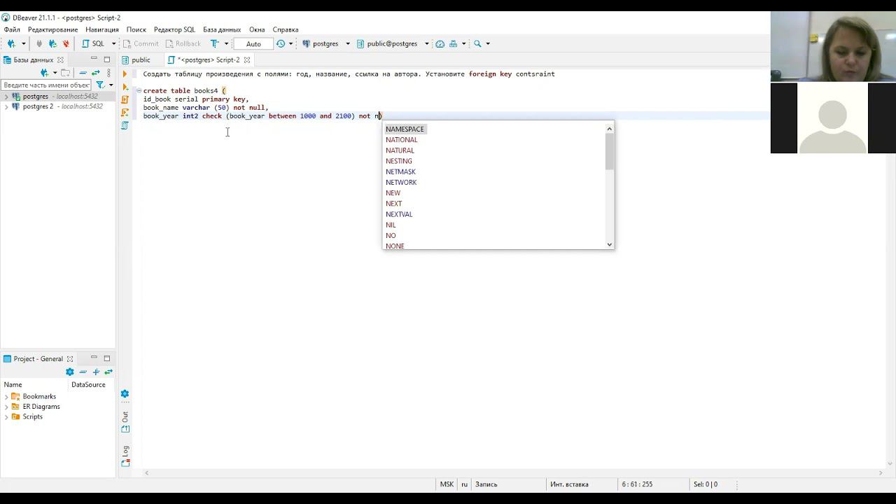
Task: Minimize the Базы данных panel
Action: (x=94, y=59)
